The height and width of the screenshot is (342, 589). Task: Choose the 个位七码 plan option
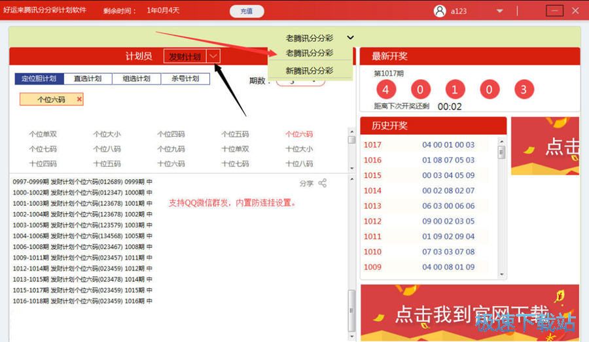coord(43,149)
